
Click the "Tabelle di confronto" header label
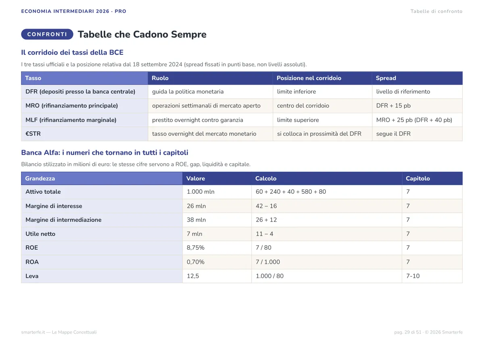point(436,11)
